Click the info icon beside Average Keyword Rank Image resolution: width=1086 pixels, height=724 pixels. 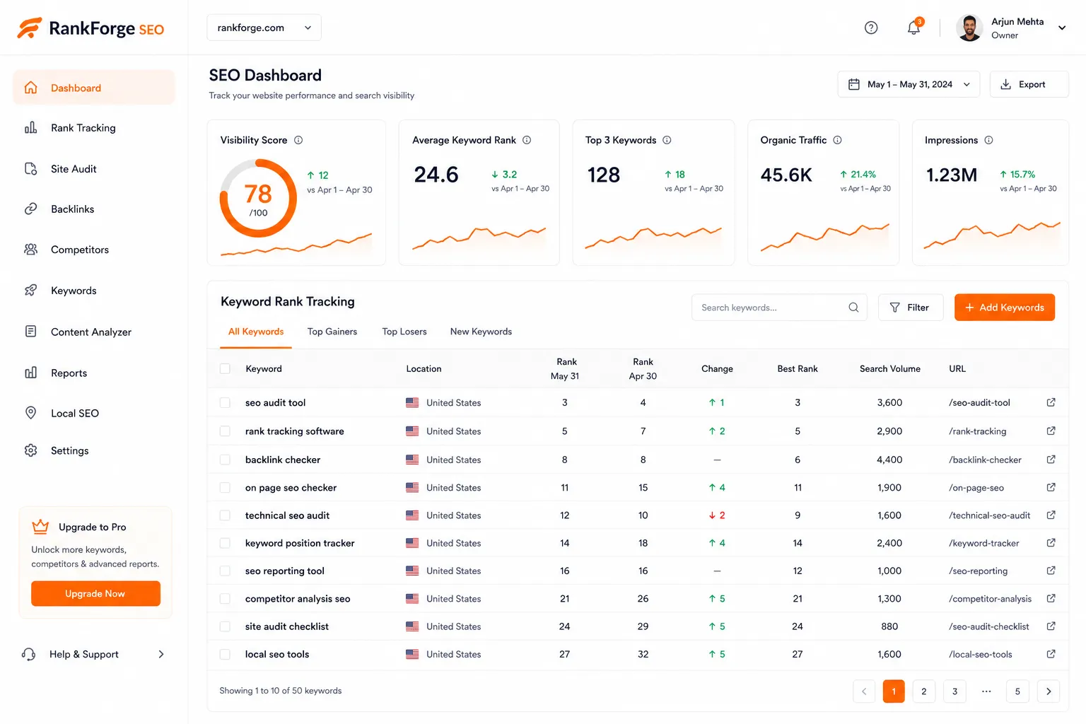(x=527, y=140)
